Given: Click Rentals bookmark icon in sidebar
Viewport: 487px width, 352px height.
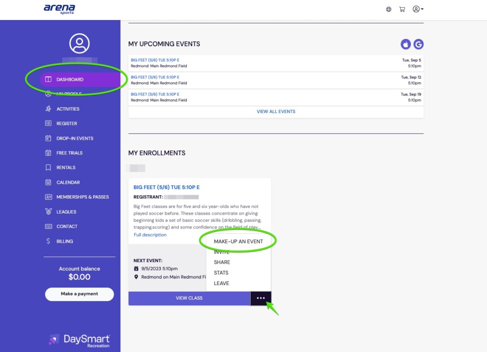Looking at the screenshot, I should (48, 168).
